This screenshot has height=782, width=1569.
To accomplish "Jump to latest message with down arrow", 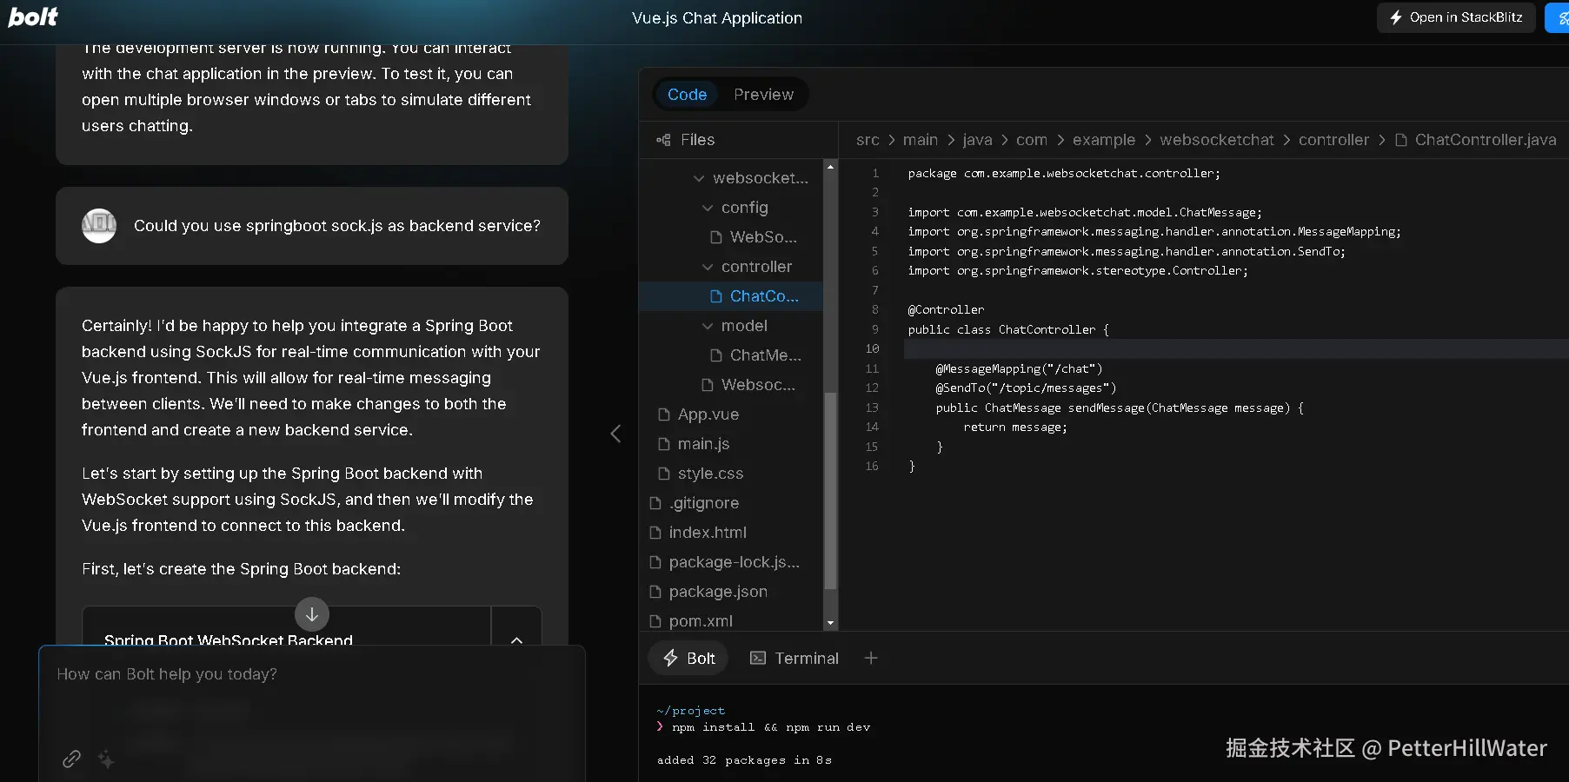I will (x=312, y=614).
